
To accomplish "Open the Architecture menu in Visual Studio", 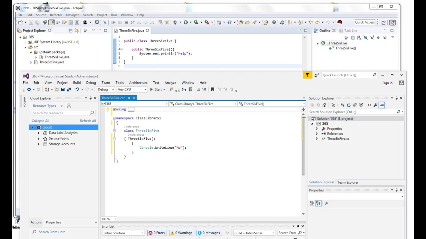I will point(138,83).
